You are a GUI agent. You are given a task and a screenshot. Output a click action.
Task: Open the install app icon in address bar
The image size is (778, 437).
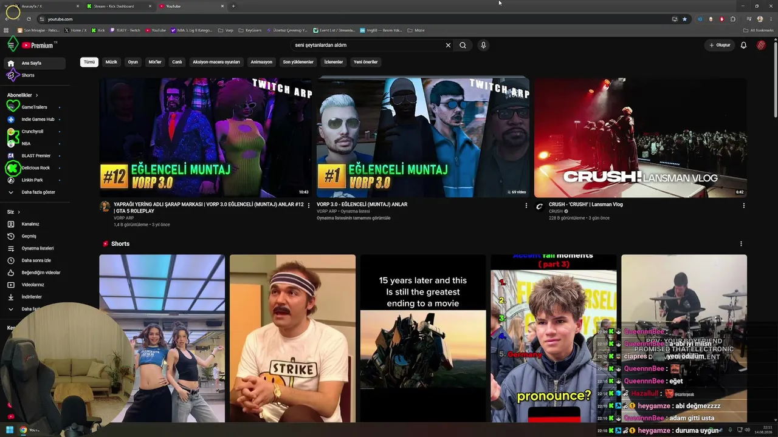[675, 19]
